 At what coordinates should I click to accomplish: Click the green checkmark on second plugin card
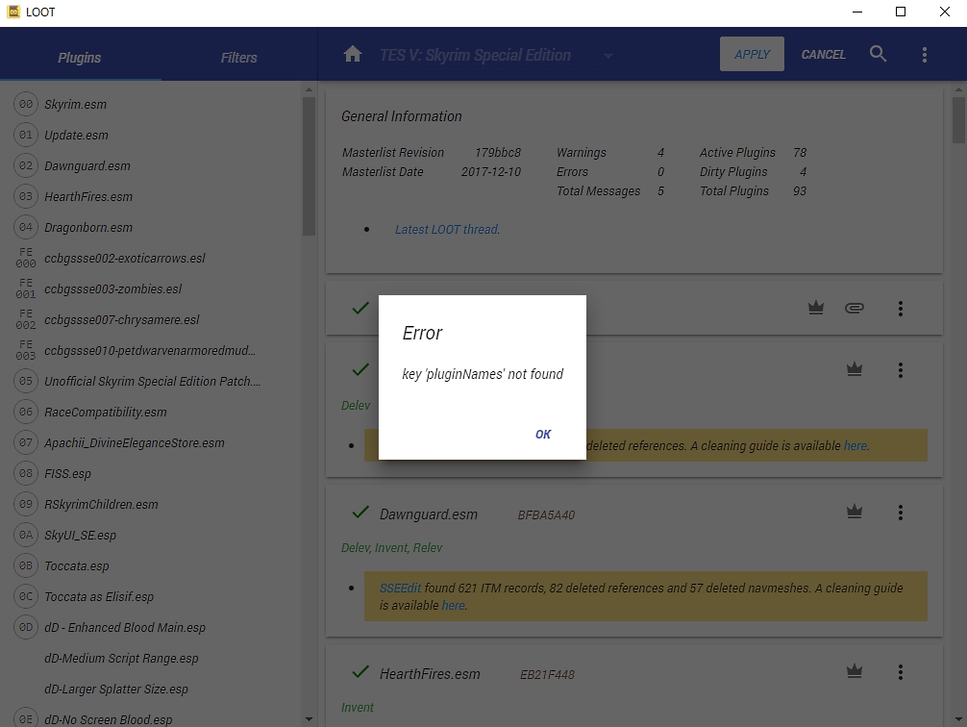360,369
